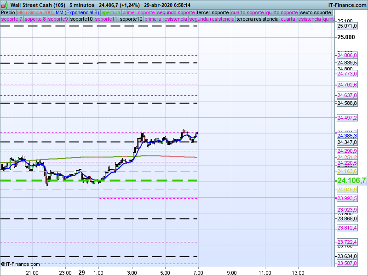Click the primera resistencia indicator label
The height and width of the screenshot is (276, 368).
166,19
